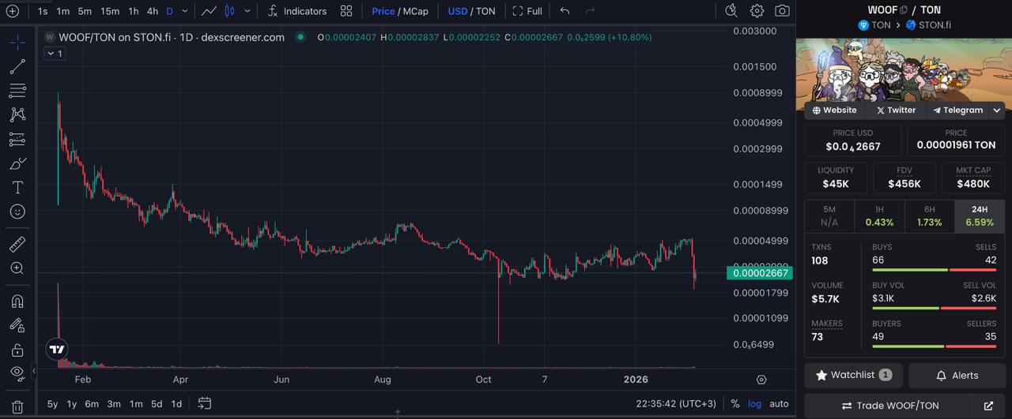The width and height of the screenshot is (1012, 419).
Task: Click Trade WOOF/TON button
Action: pos(889,406)
